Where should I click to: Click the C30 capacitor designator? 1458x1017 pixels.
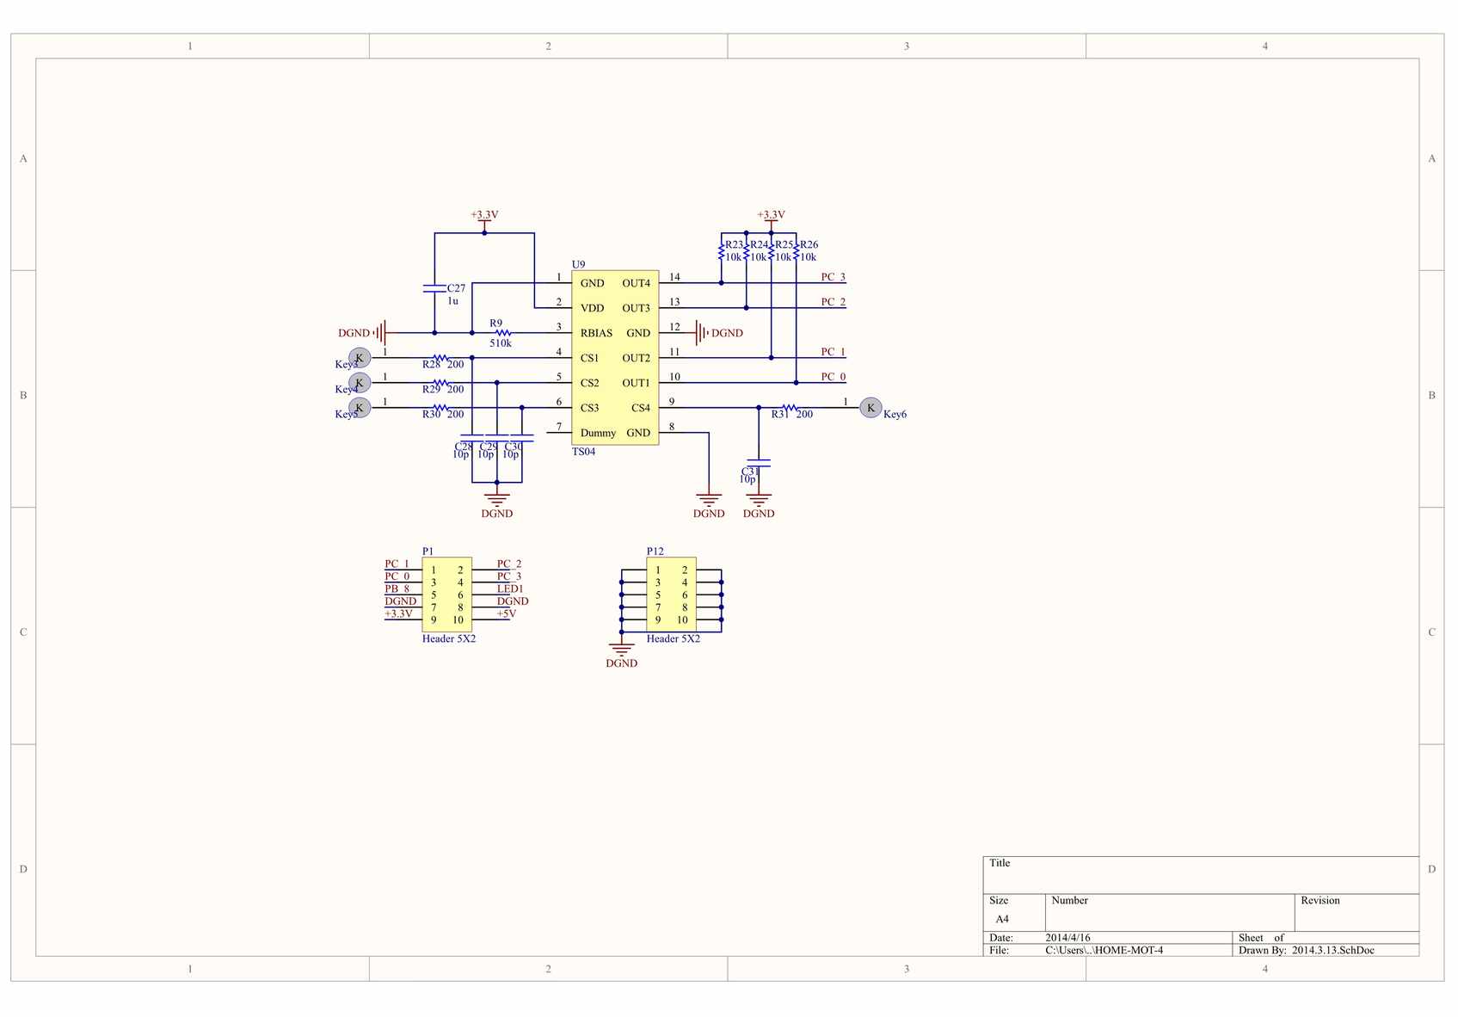pos(513,447)
